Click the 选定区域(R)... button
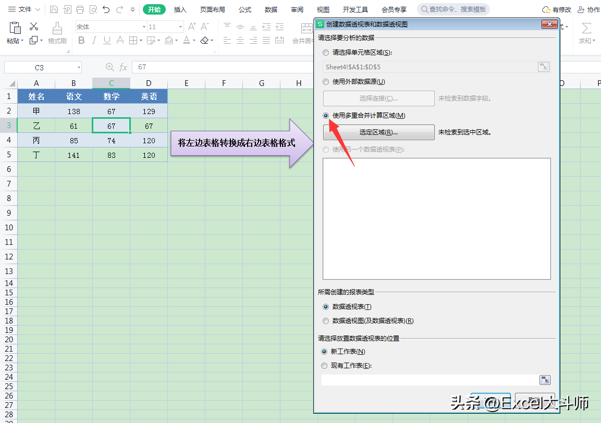This screenshot has height=423, width=601. [379, 132]
